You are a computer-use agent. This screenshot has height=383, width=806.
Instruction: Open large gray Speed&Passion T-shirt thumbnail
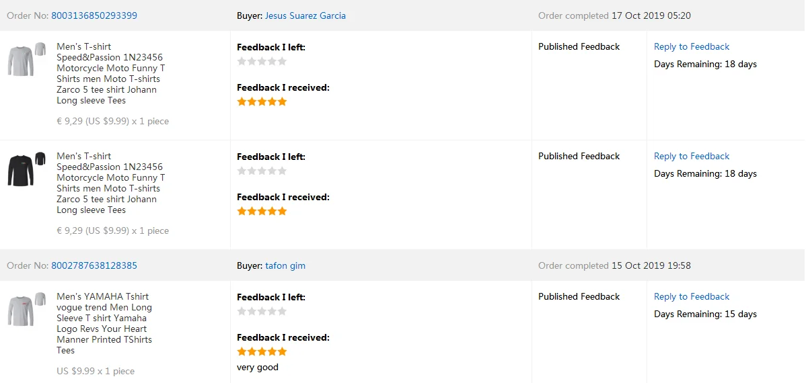[x=20, y=60]
